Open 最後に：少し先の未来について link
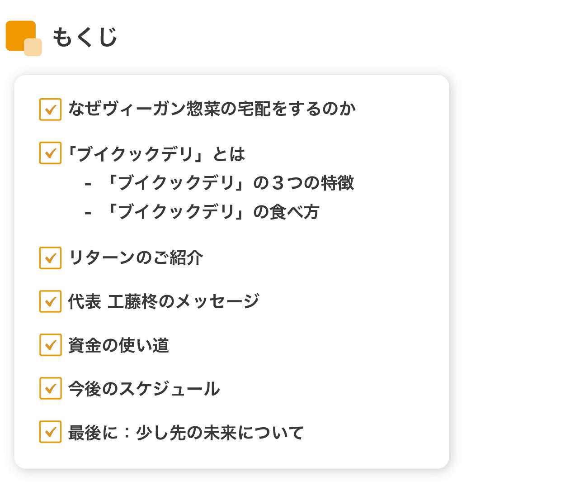Viewport: 561px width, 496px height. pyautogui.click(x=186, y=433)
